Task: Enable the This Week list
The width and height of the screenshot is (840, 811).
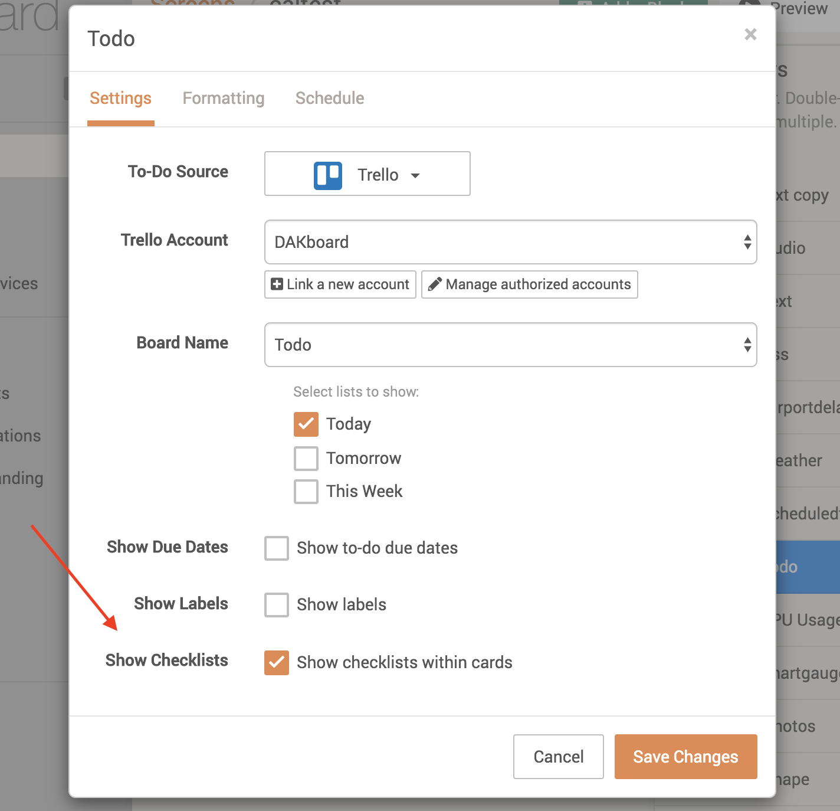Action: click(306, 491)
